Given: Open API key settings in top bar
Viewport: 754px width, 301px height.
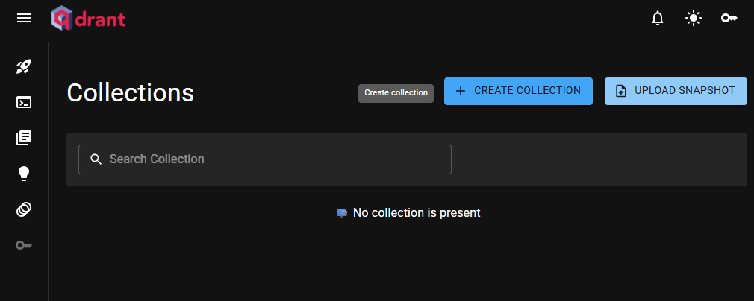Looking at the screenshot, I should [729, 18].
